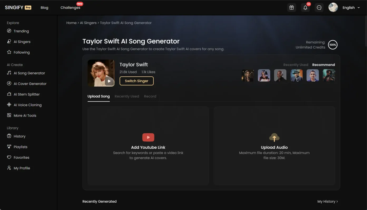
Task: Select the fifth recommended singer thumbnail
Action: [x=313, y=76]
